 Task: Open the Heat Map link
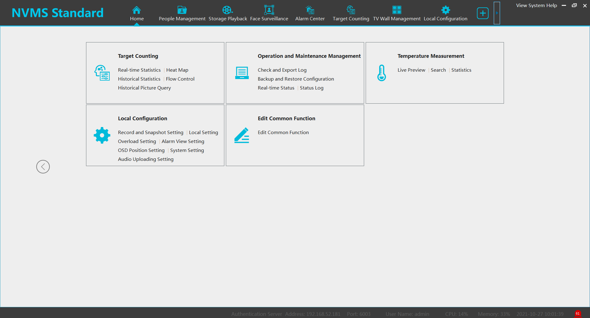(x=177, y=70)
